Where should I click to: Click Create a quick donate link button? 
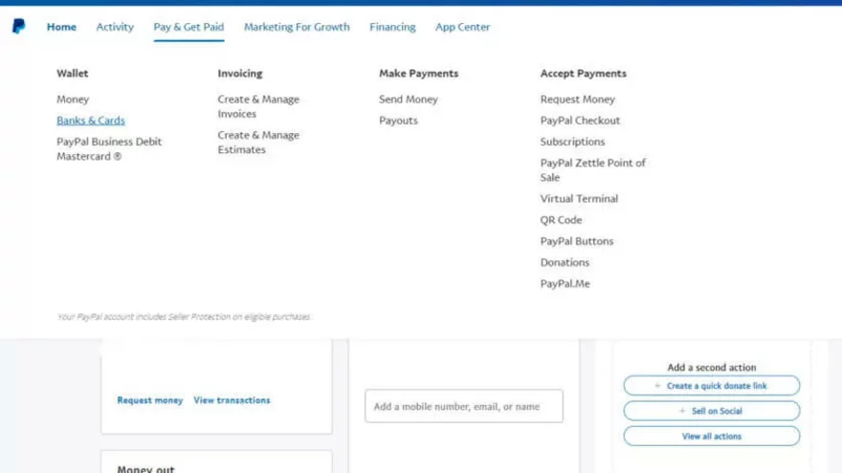pyautogui.click(x=712, y=385)
